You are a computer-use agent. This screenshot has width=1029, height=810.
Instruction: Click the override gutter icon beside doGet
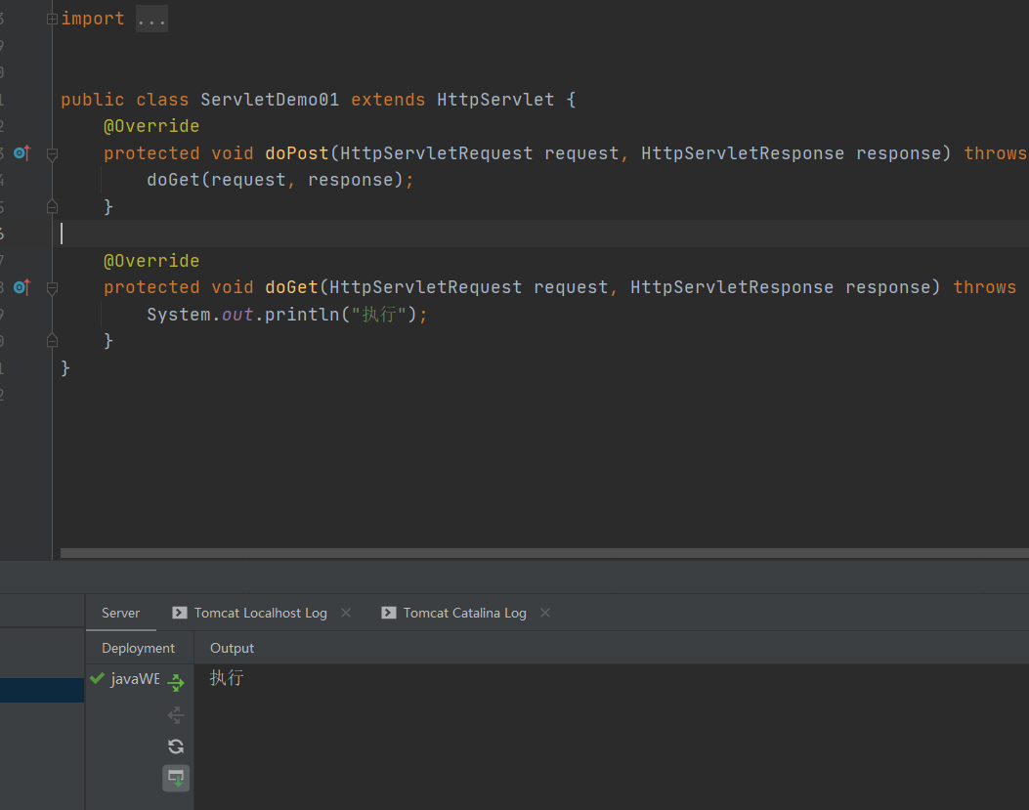pos(22,287)
